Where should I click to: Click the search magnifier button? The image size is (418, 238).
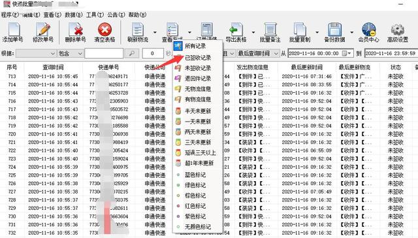(132, 54)
